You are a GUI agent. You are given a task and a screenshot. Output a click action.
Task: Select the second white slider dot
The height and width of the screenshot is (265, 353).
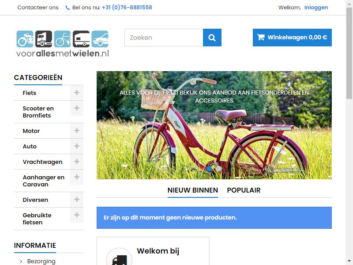click(219, 168)
